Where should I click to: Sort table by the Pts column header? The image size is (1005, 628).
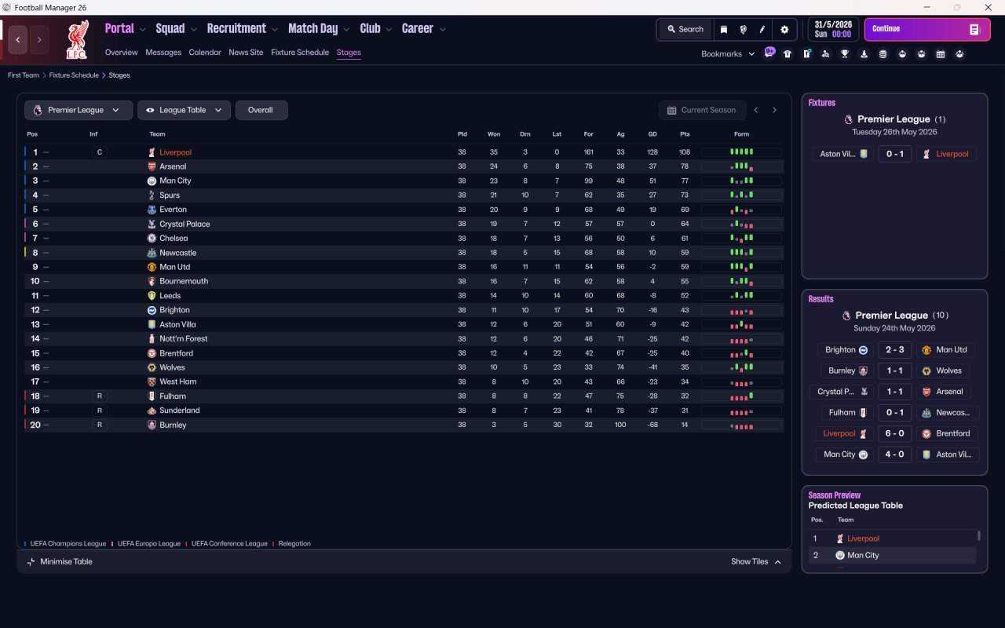coord(685,134)
